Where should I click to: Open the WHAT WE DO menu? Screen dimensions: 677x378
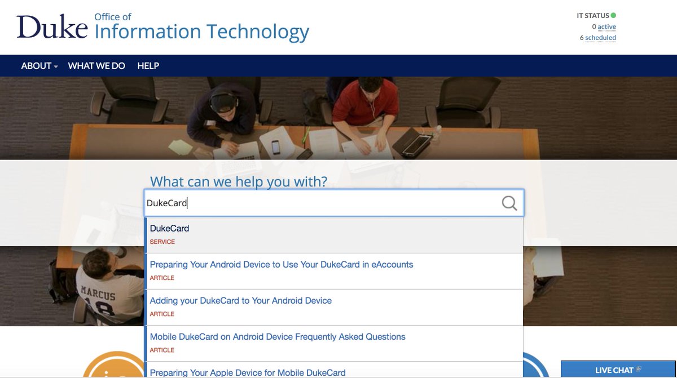point(96,66)
